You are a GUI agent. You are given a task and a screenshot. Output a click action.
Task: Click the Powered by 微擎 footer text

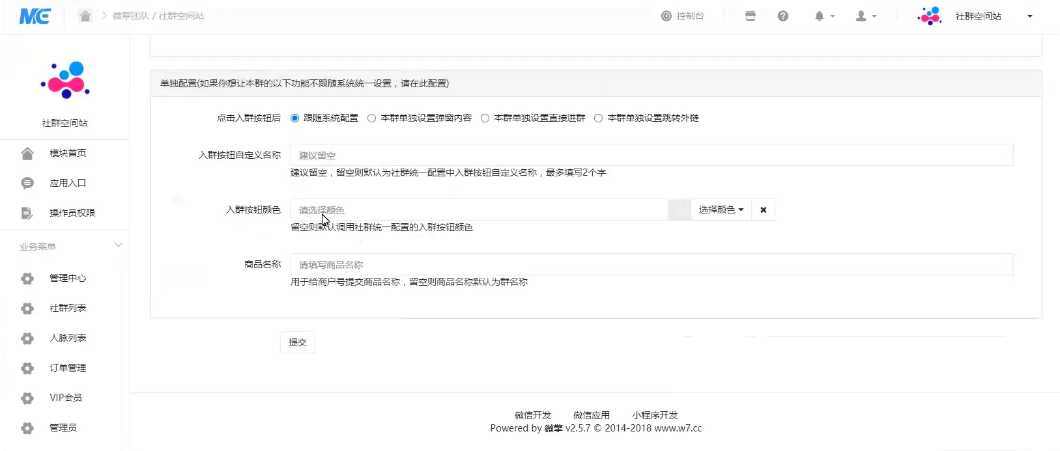coord(596,428)
